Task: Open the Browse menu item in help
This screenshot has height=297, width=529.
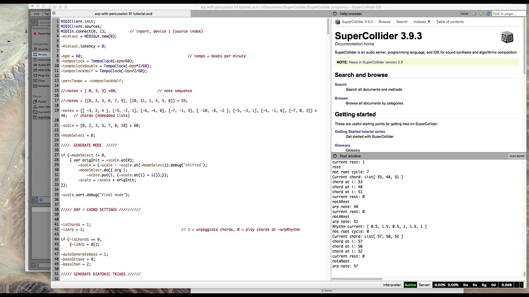Action: (x=384, y=22)
